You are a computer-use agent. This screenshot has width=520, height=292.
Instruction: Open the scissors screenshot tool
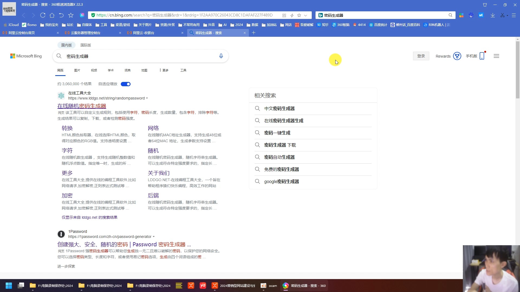point(502,15)
